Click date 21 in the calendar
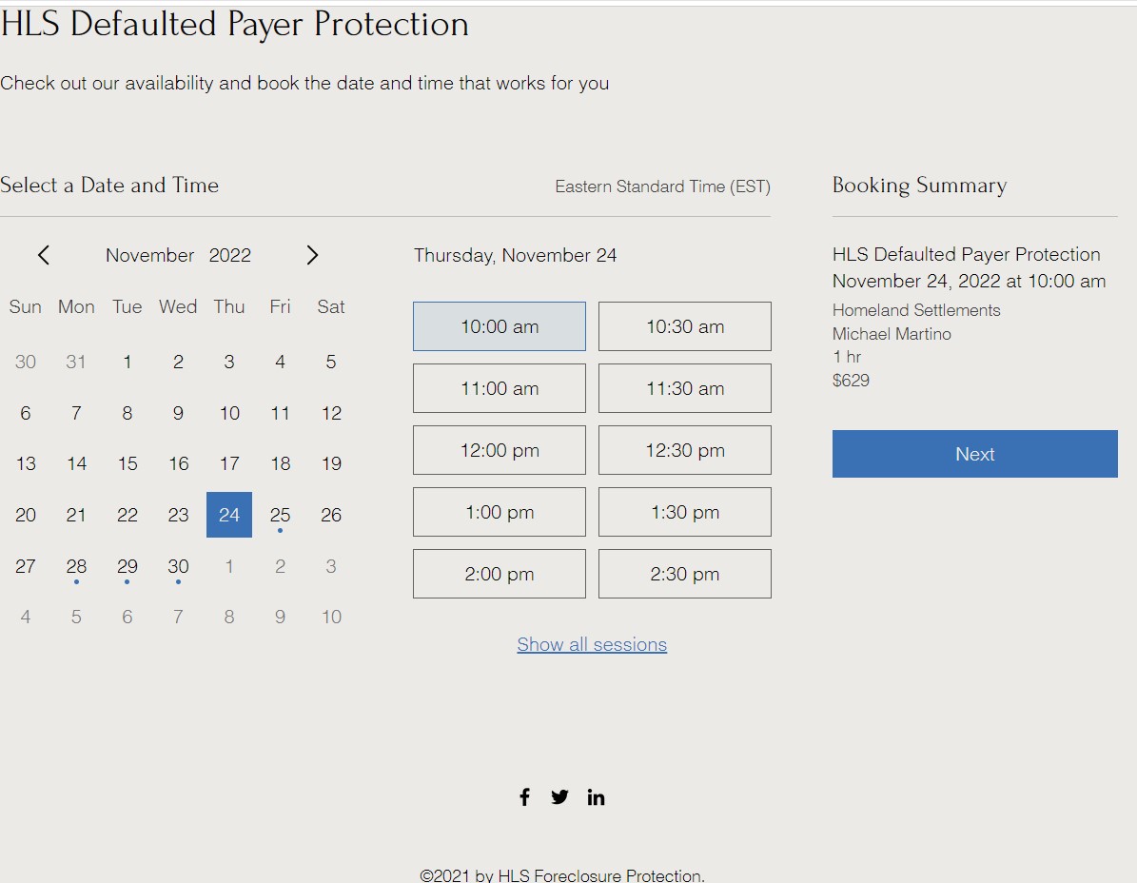This screenshot has width=1137, height=883. 76,515
